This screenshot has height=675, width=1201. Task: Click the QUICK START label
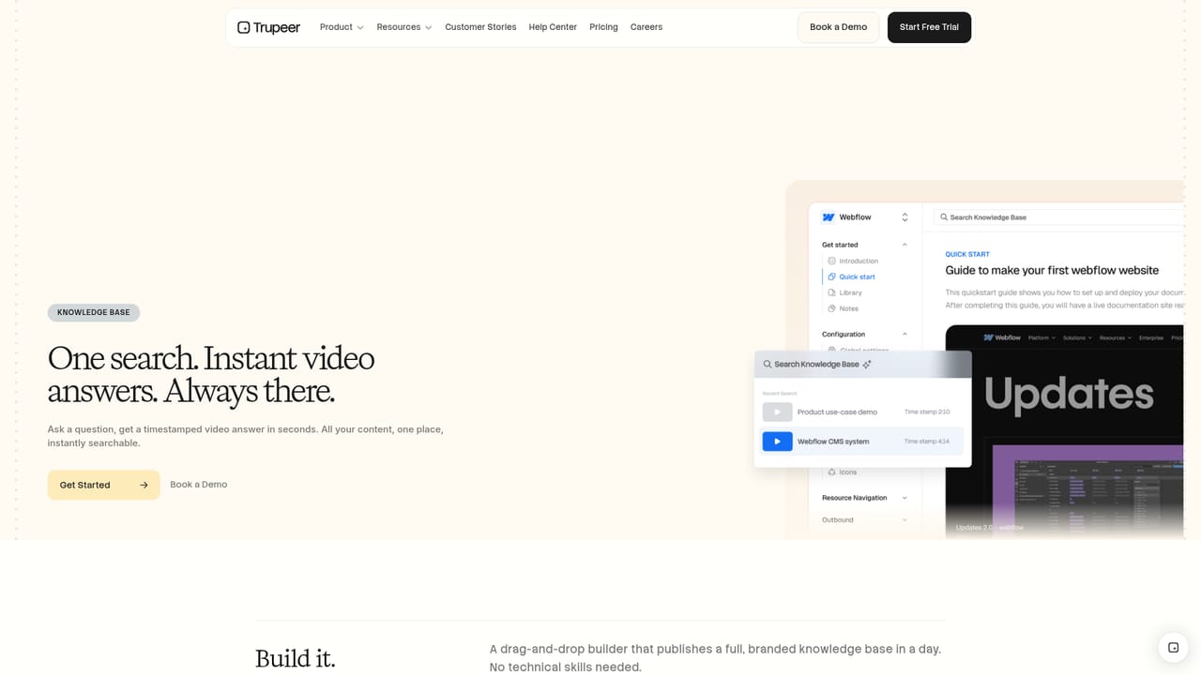(x=967, y=254)
